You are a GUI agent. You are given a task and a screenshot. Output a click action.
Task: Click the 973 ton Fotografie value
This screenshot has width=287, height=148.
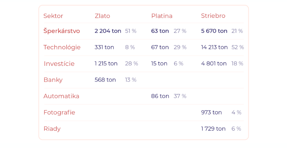coord(211,113)
